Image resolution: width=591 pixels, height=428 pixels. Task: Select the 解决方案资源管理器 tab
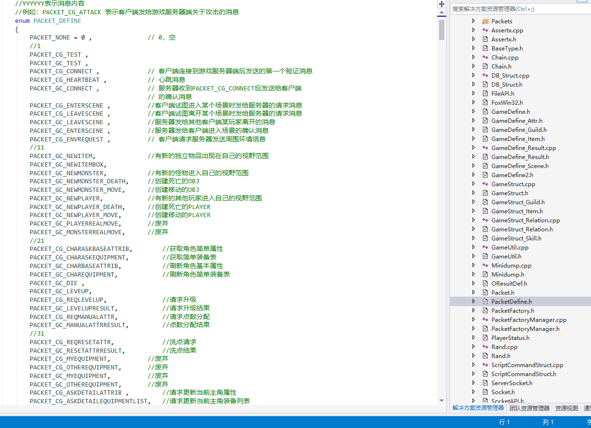pyautogui.click(x=478, y=408)
